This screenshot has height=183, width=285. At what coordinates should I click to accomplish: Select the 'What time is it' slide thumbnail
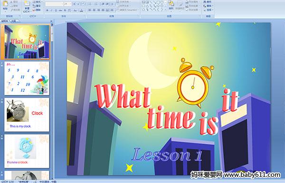[27, 42]
